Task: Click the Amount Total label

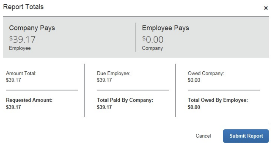Action: pyautogui.click(x=21, y=73)
